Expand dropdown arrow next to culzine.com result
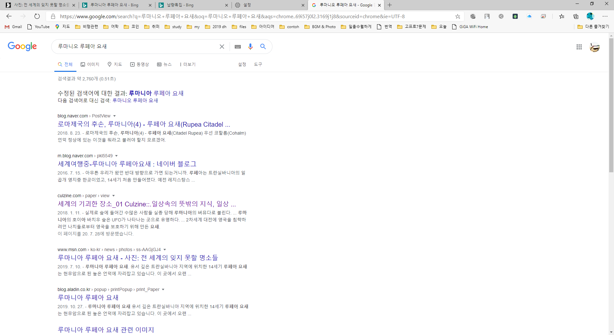Image resolution: width=614 pixels, height=335 pixels. point(114,196)
